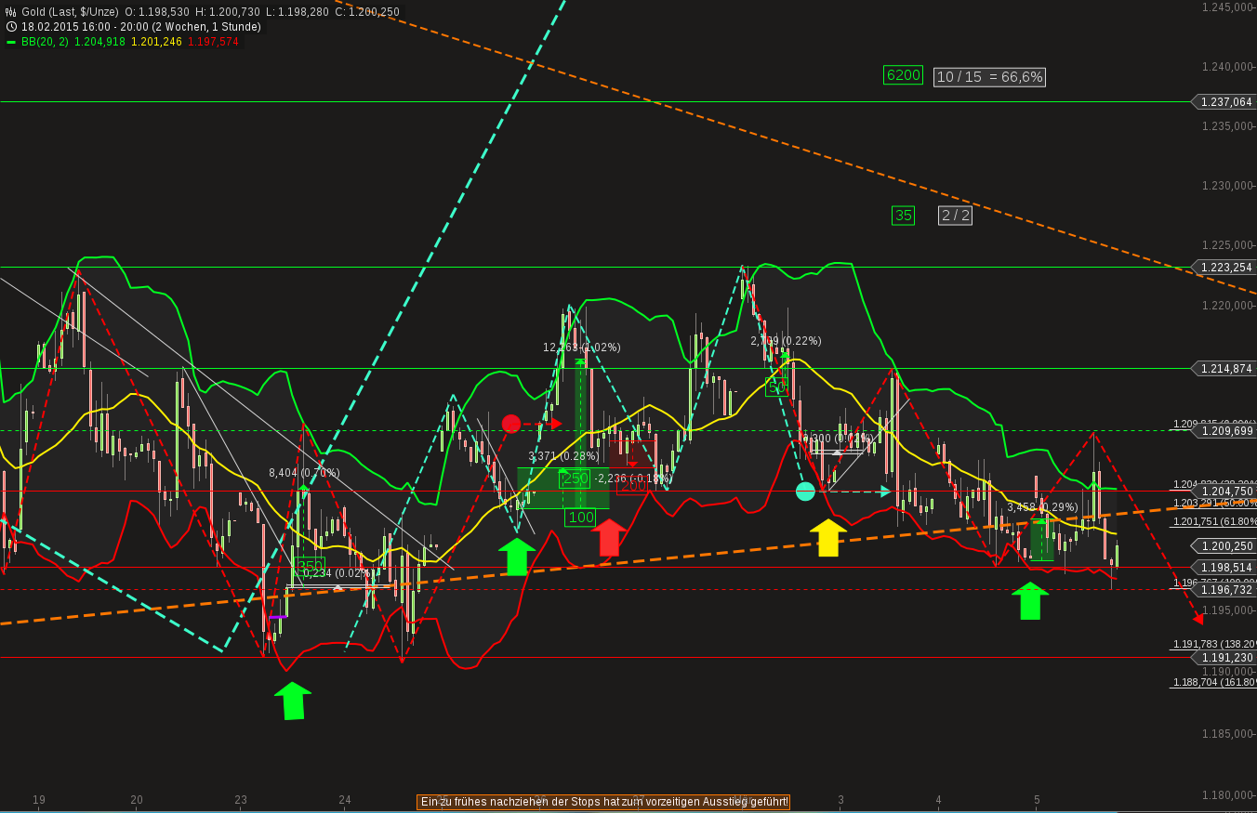
Task: Click the 100 label box below the 250 target
Action: point(580,517)
